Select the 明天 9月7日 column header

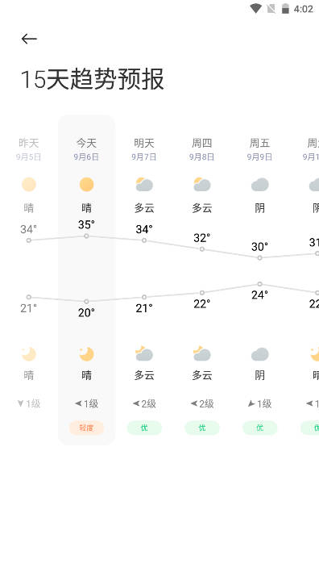coord(144,149)
